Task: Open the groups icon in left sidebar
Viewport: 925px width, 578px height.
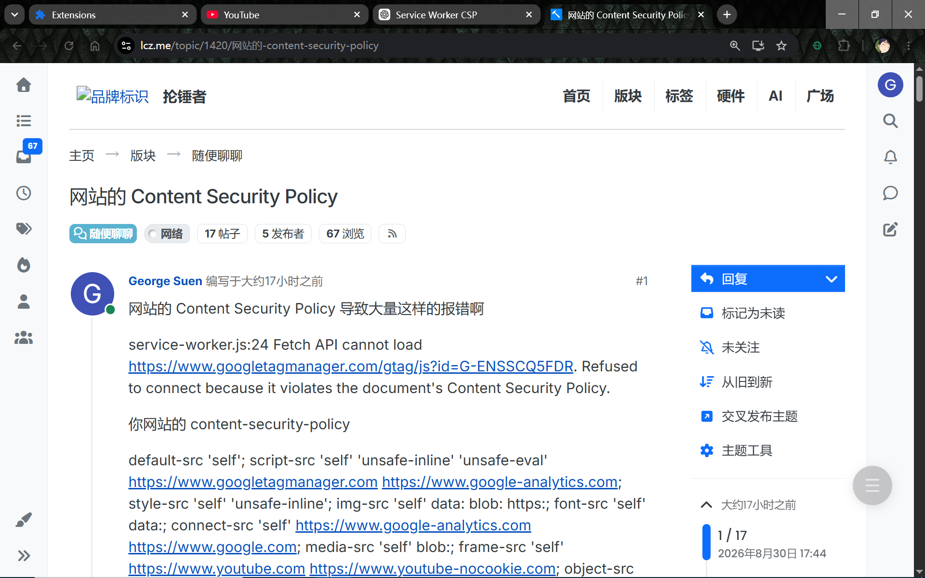Action: 24,338
